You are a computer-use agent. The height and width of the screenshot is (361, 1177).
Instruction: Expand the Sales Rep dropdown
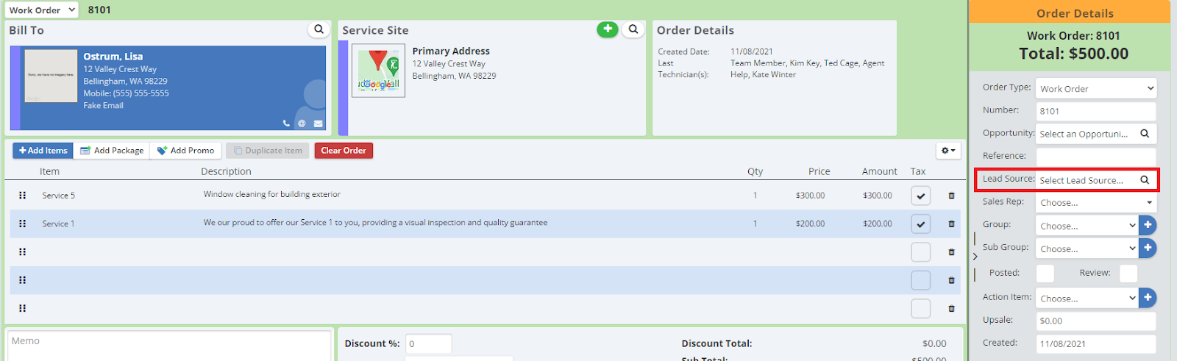pyautogui.click(x=1095, y=202)
